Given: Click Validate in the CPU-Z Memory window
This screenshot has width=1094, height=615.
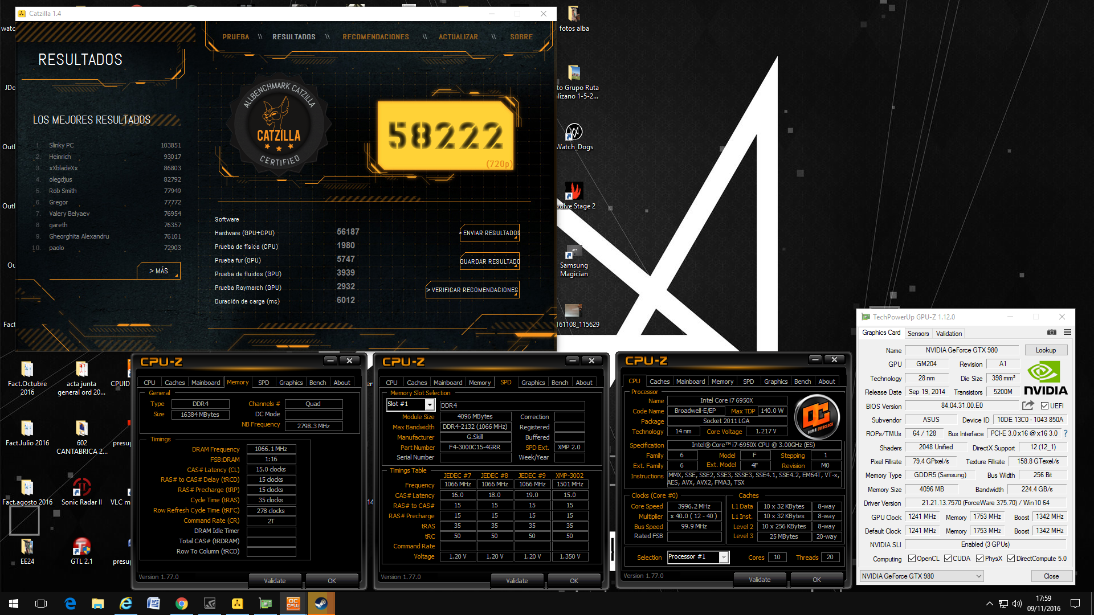Looking at the screenshot, I should [x=275, y=581].
